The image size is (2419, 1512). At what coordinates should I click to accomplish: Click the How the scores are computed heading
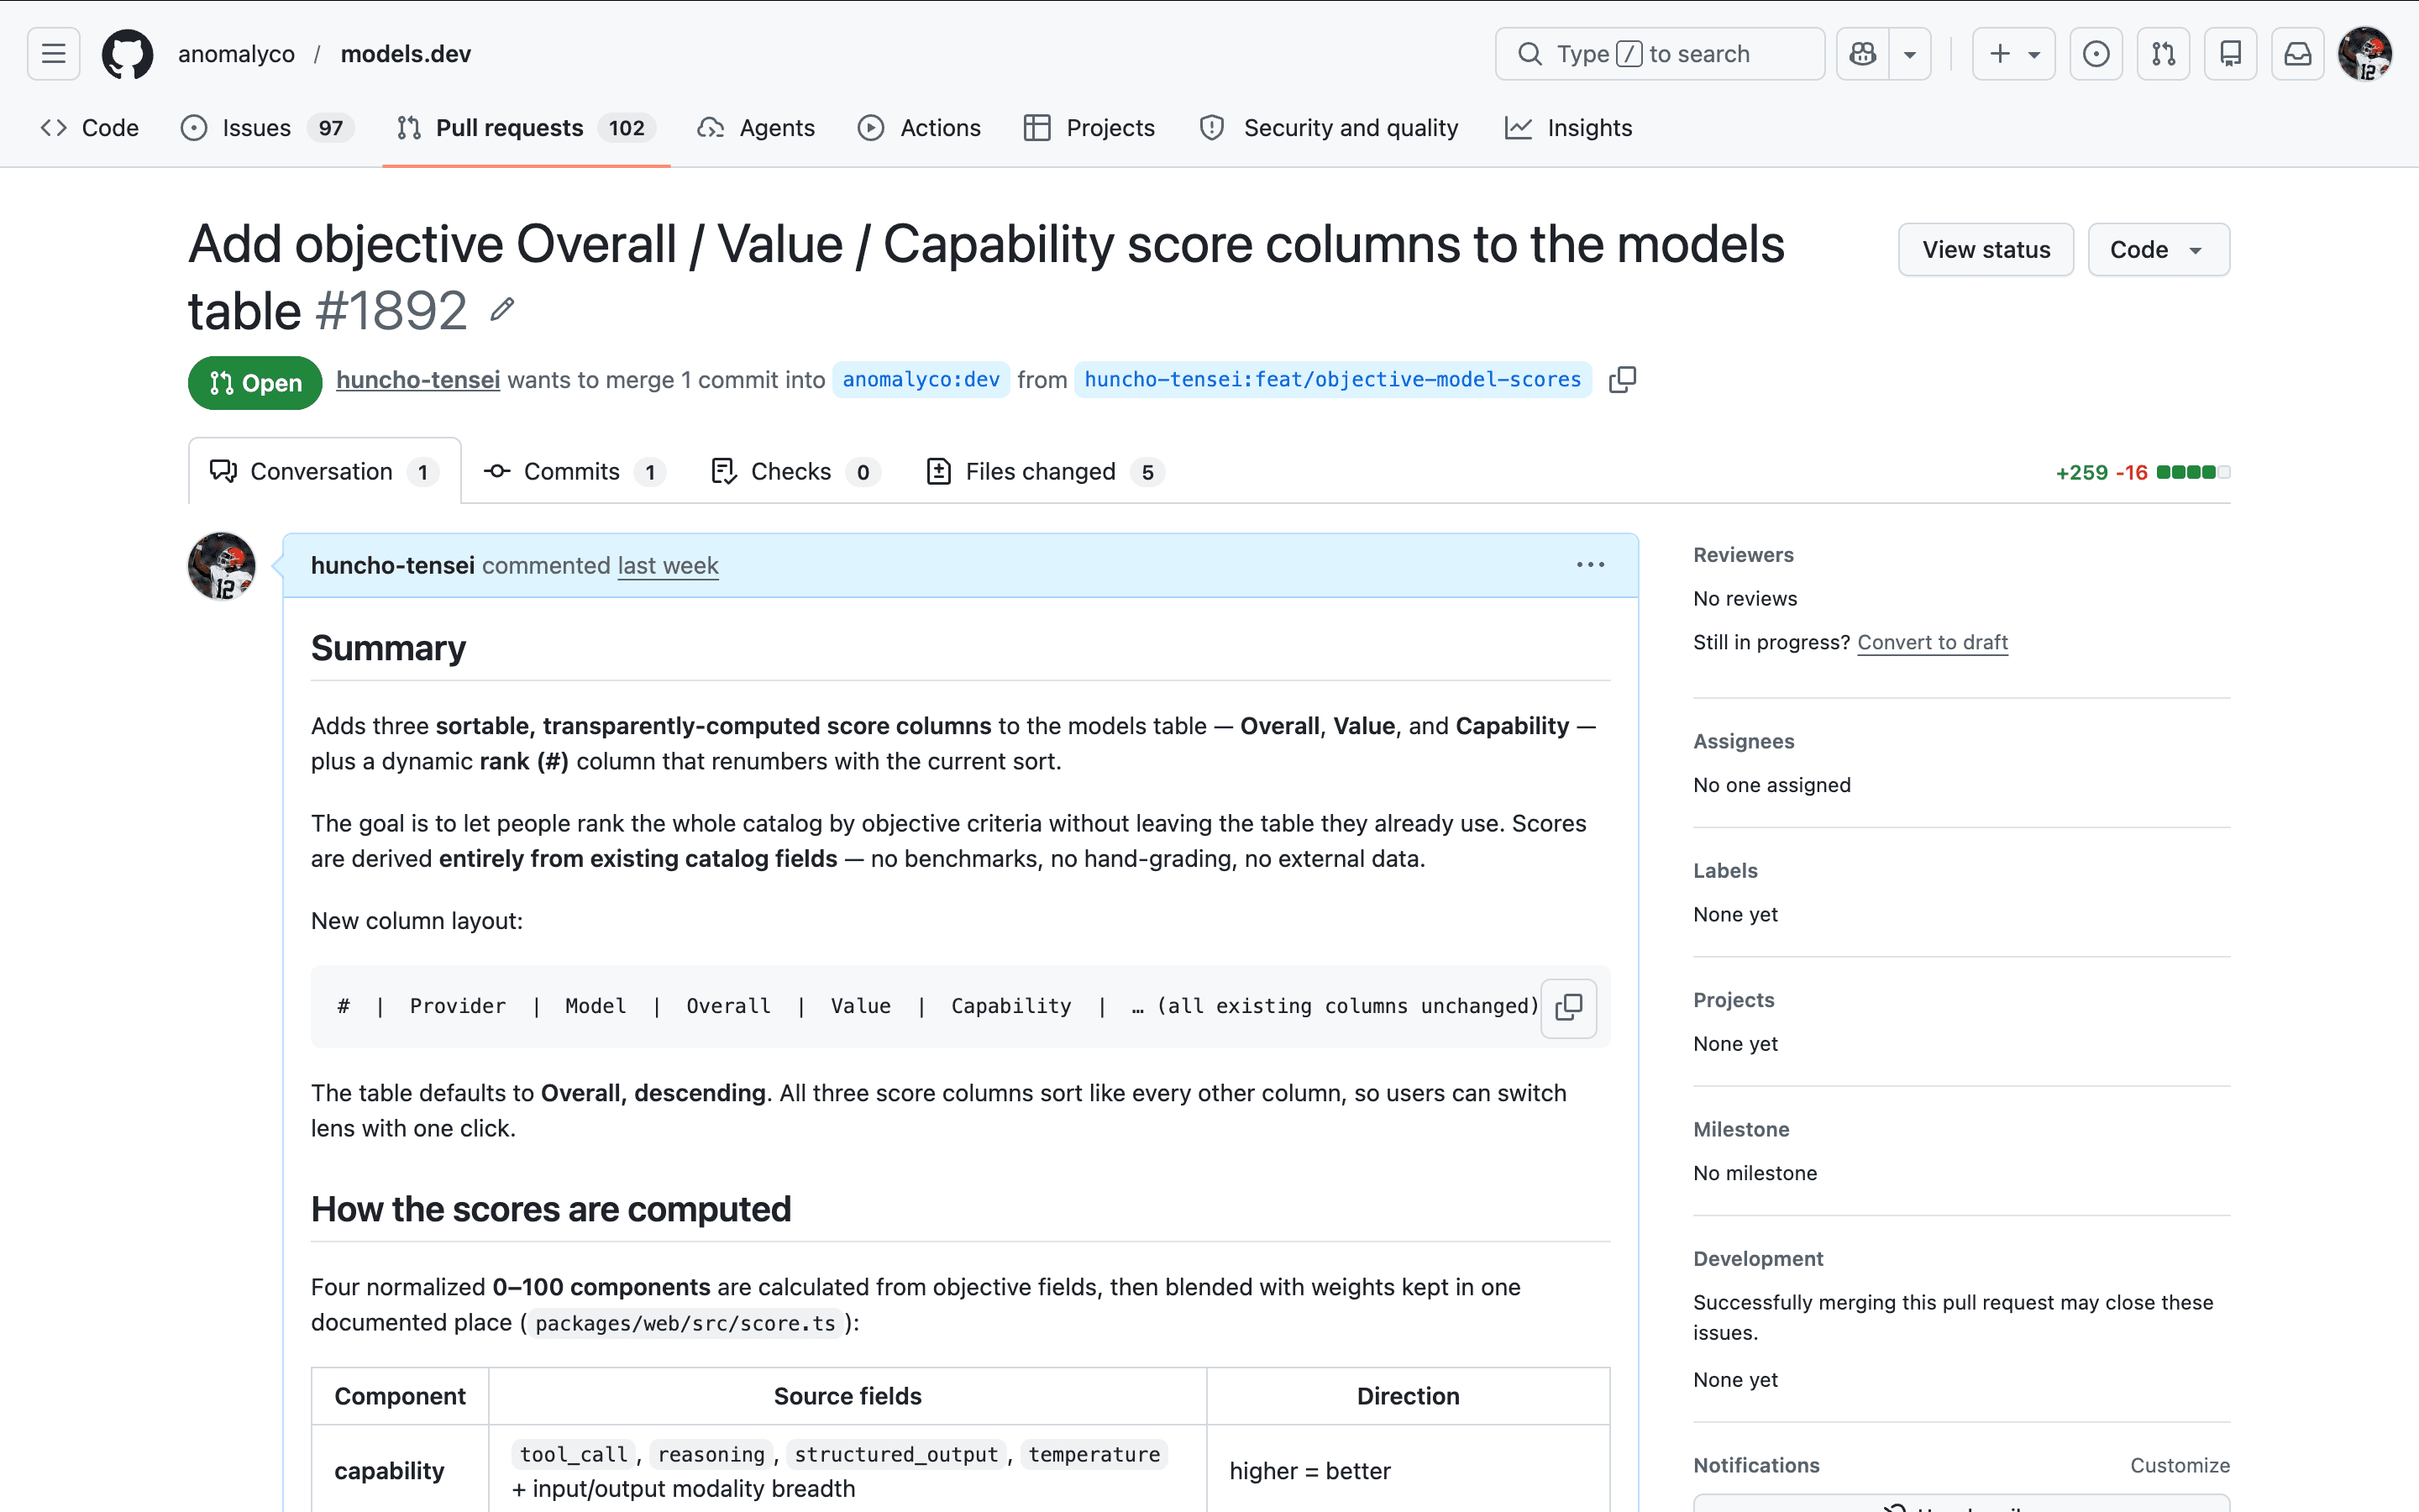[551, 1210]
